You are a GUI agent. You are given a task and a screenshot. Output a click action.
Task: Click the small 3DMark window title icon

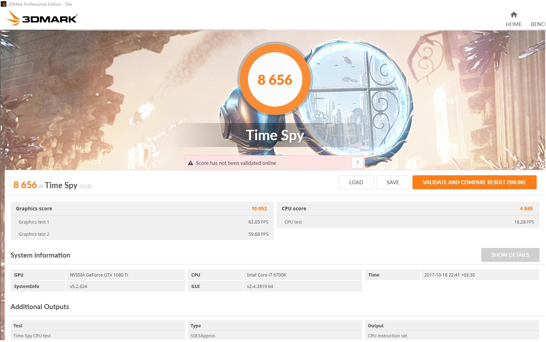4,4
